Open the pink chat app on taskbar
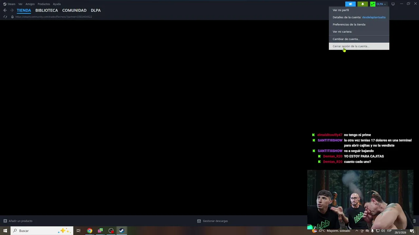Viewport: 419px width, 235px height. [x=100, y=231]
